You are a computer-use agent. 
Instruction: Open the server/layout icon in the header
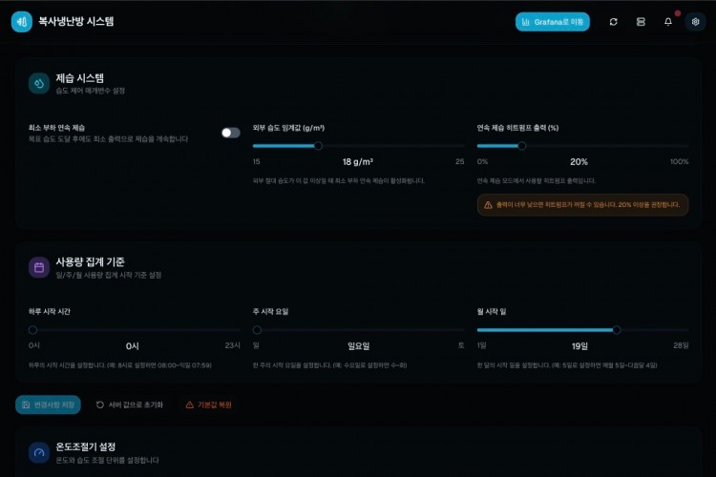coord(641,21)
